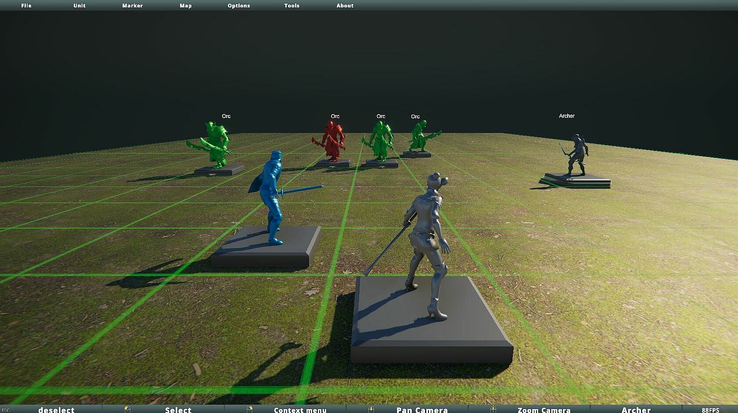738x413 pixels.
Task: Click the Orc label above the leftmost orc
Action: pos(226,116)
